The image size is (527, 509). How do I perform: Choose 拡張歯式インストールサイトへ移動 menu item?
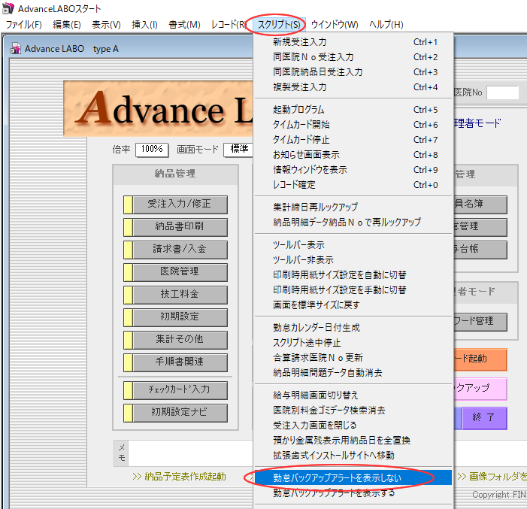pos(353,455)
